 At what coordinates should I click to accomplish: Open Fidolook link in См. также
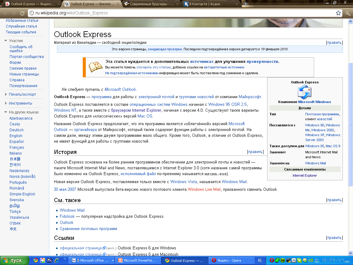(x=67, y=216)
